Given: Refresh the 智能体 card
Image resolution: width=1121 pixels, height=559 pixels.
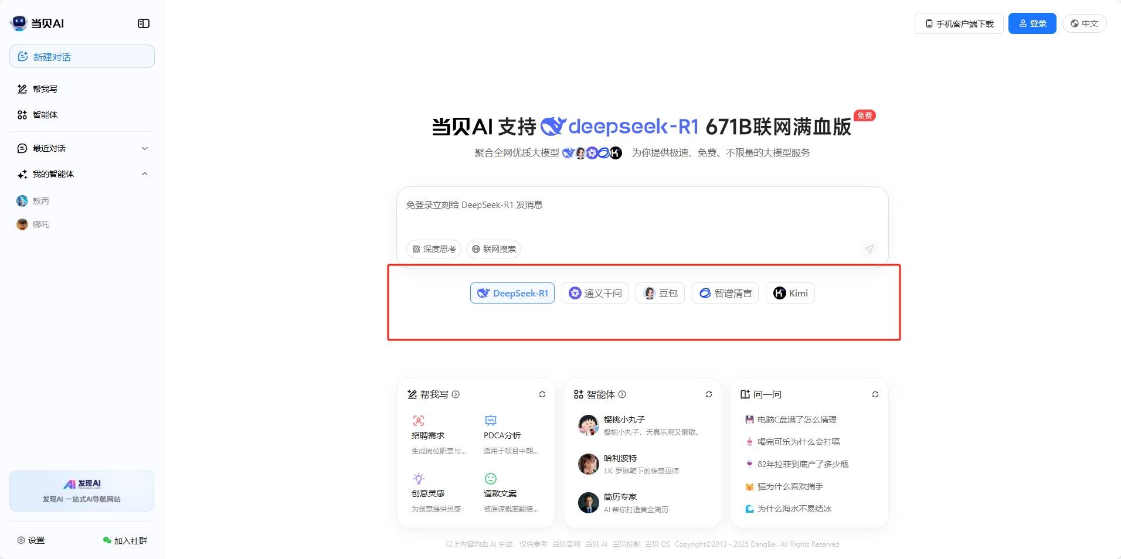Looking at the screenshot, I should pos(709,394).
